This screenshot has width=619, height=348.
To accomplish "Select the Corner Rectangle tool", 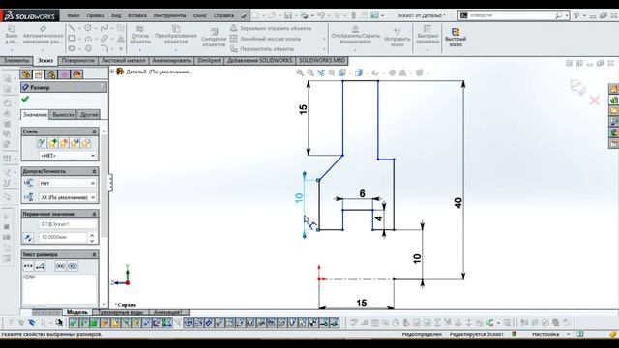I will [72, 39].
